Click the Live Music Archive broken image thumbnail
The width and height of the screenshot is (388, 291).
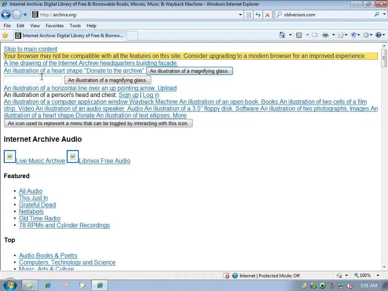10,156
